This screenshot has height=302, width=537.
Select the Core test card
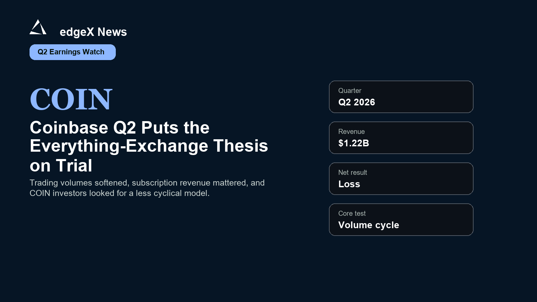[401, 219]
